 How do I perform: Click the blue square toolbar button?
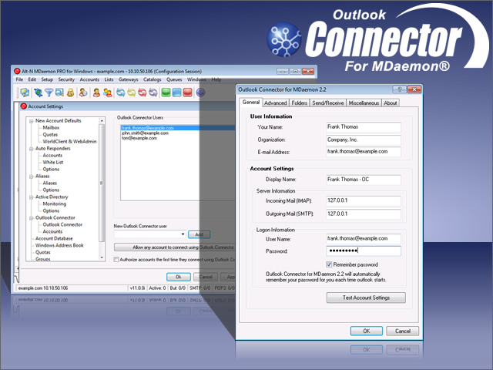pos(176,92)
